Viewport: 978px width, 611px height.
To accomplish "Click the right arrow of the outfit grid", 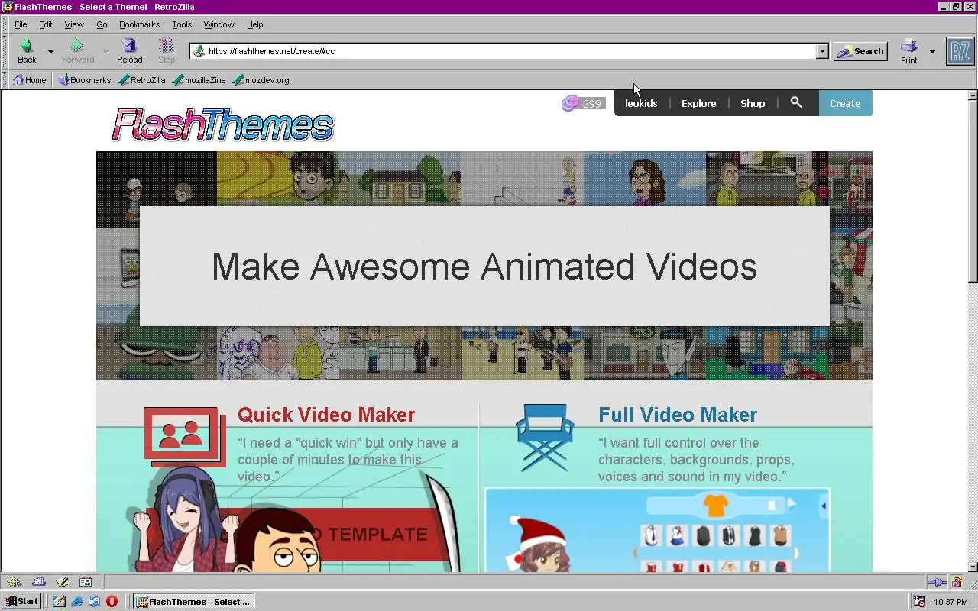I will [797, 553].
